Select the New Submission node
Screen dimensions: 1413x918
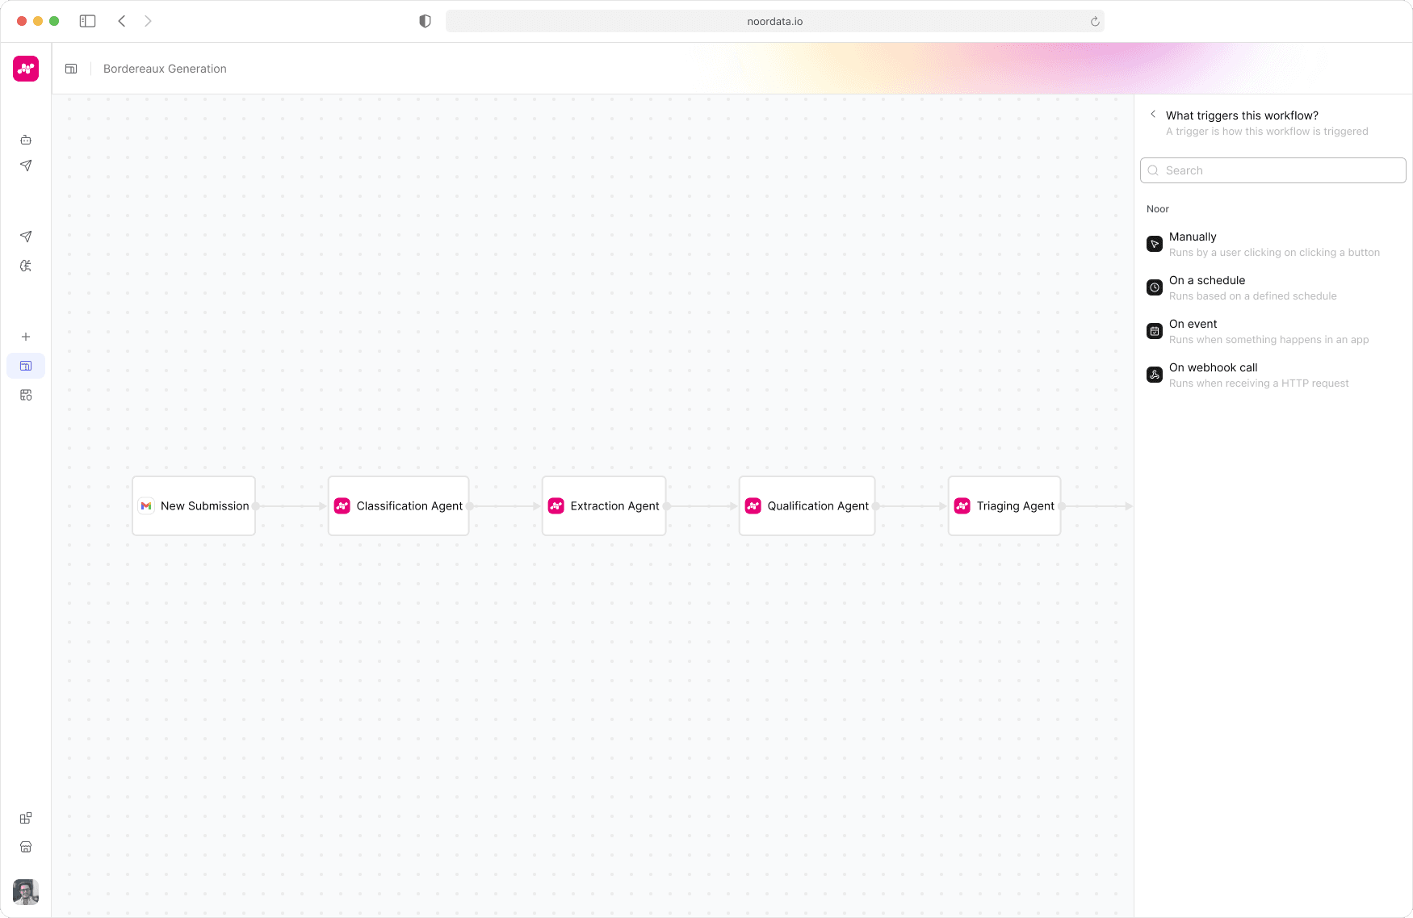pyautogui.click(x=194, y=506)
